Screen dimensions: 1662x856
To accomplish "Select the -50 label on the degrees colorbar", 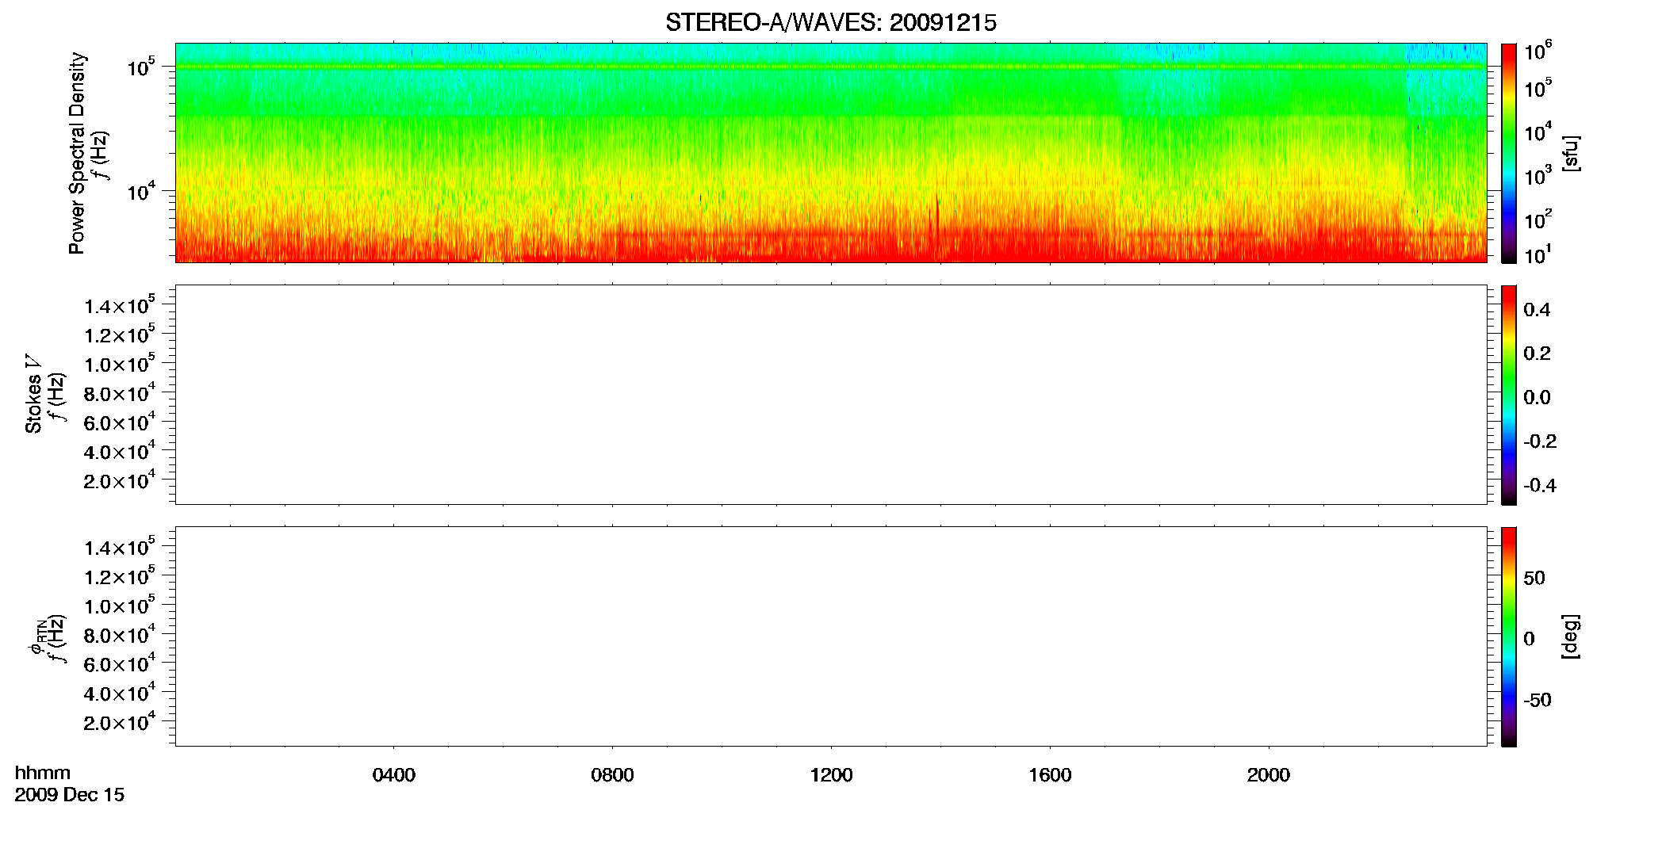I will [1538, 700].
